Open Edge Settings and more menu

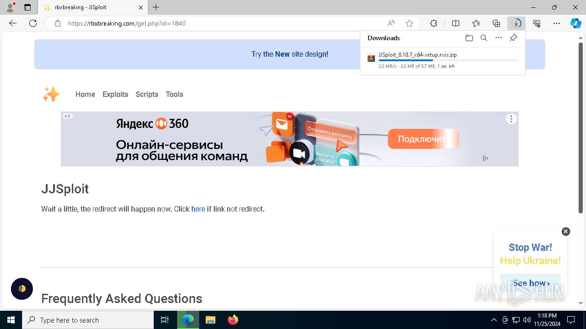[x=557, y=23]
